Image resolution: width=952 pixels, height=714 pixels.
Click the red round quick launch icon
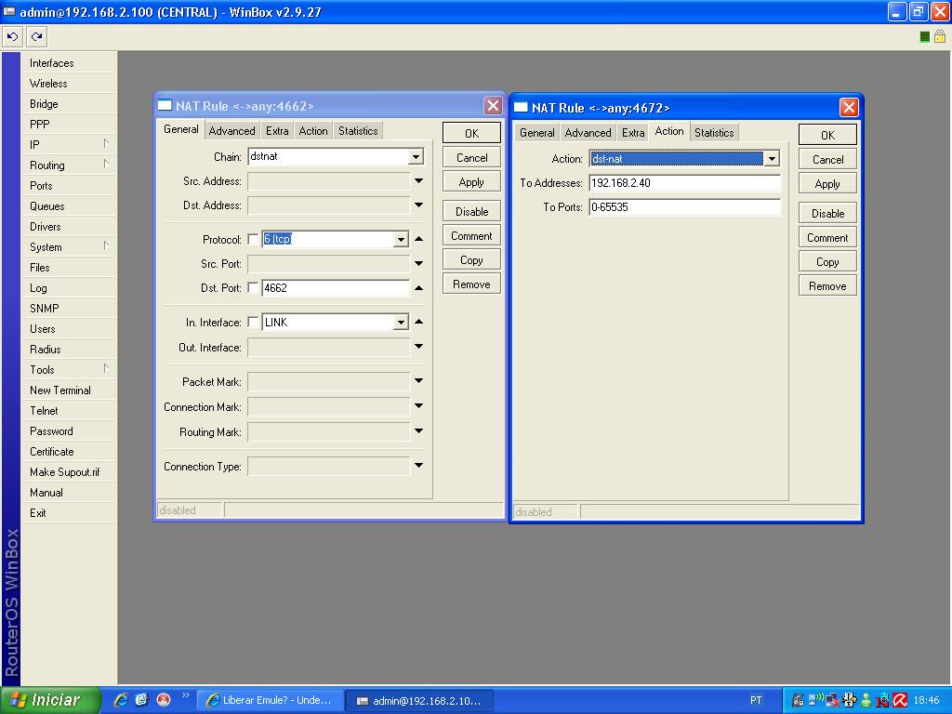click(164, 700)
